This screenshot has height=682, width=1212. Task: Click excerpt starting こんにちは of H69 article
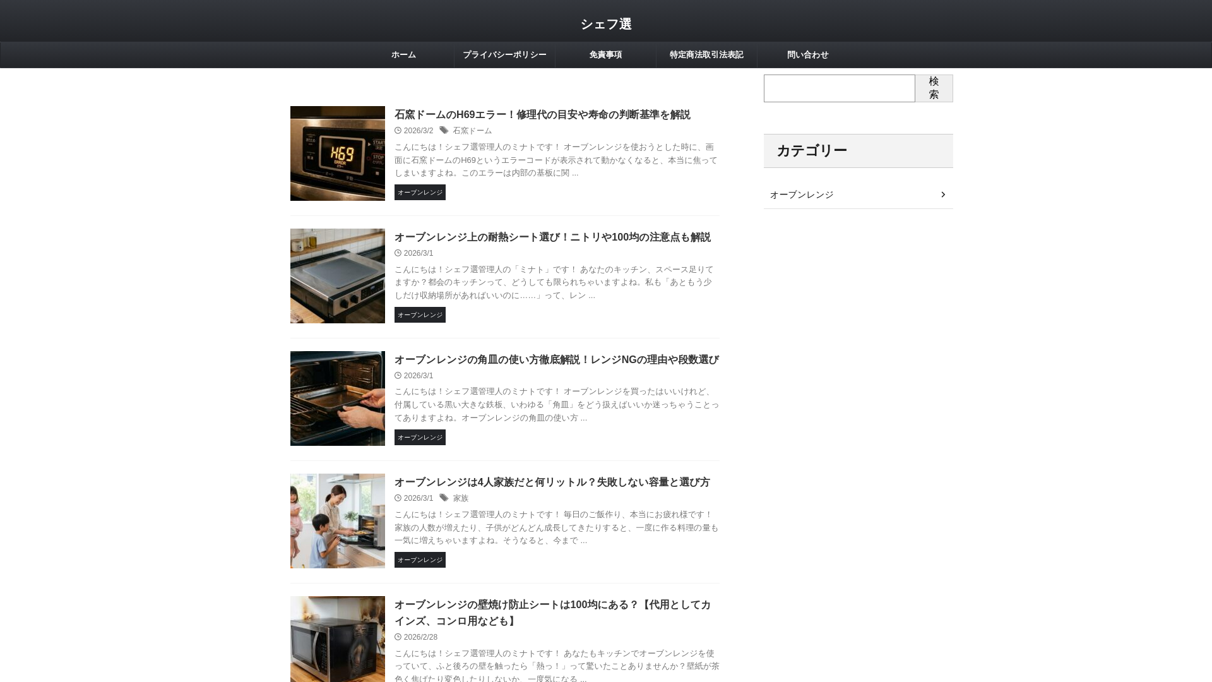[556, 160]
